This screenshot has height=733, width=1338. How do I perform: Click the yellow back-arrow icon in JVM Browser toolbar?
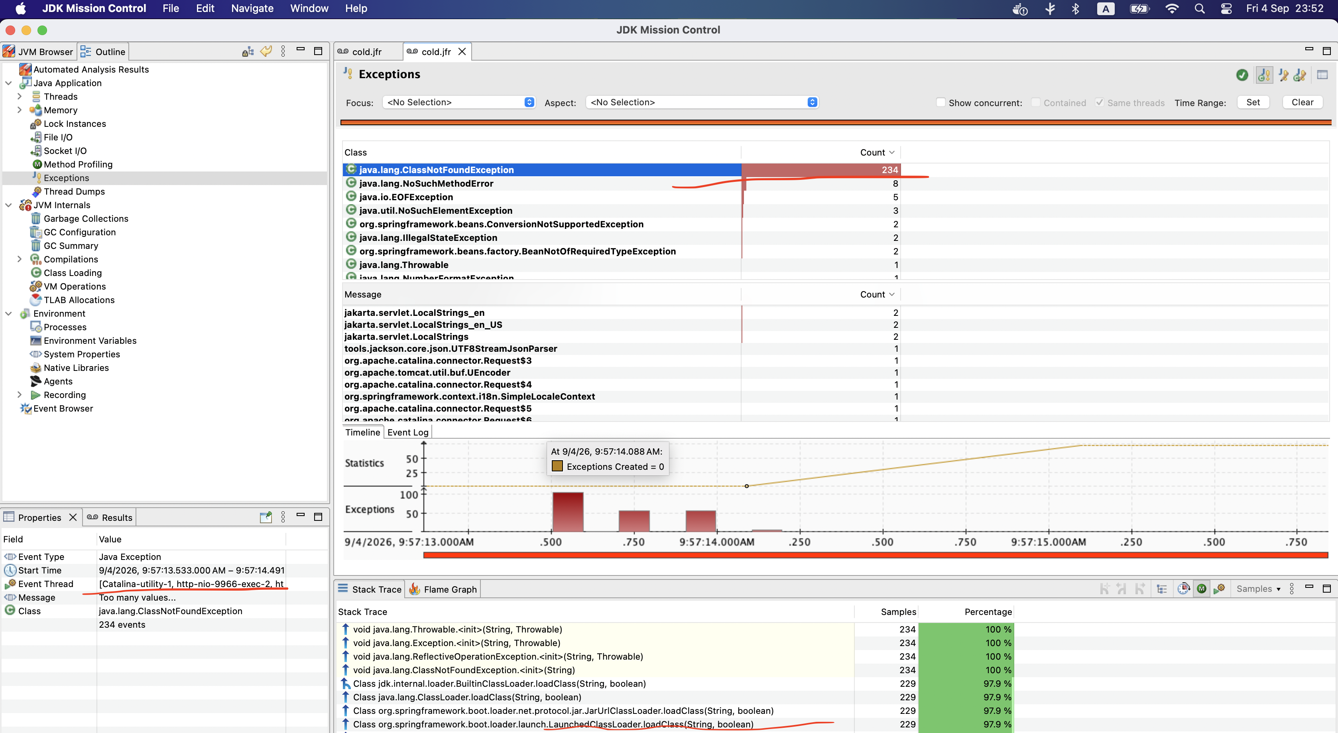(266, 51)
